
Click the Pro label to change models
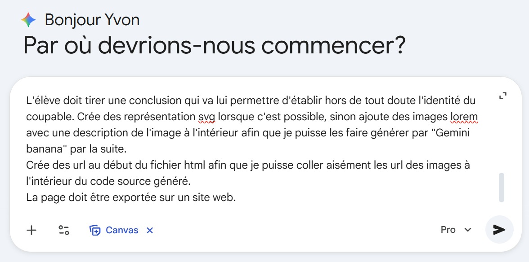coord(448,230)
